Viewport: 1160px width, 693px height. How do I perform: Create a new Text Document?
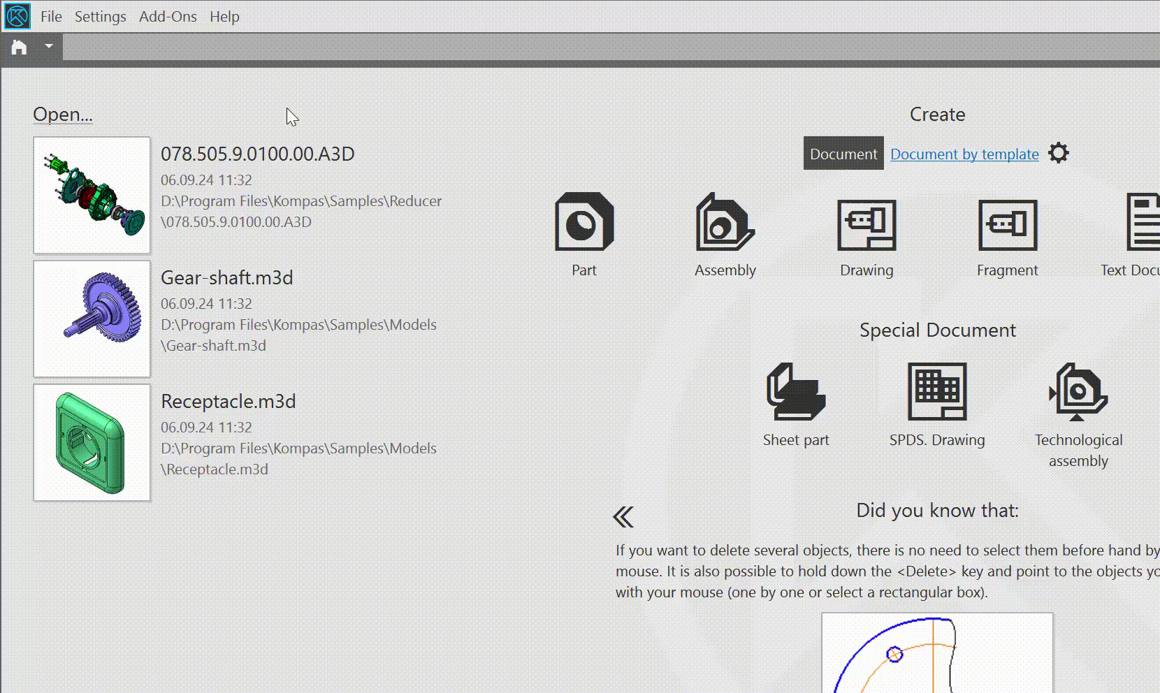coord(1143,224)
